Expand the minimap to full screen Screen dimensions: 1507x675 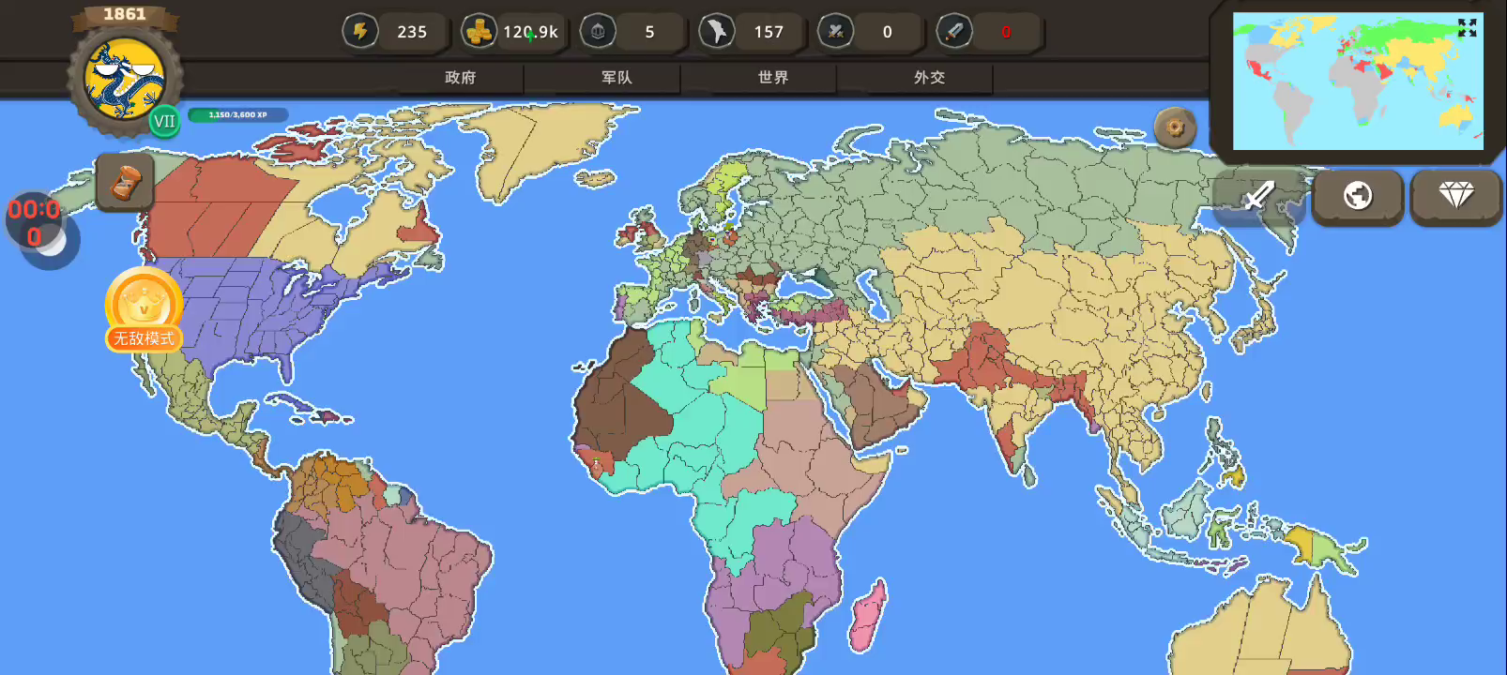(x=1467, y=28)
